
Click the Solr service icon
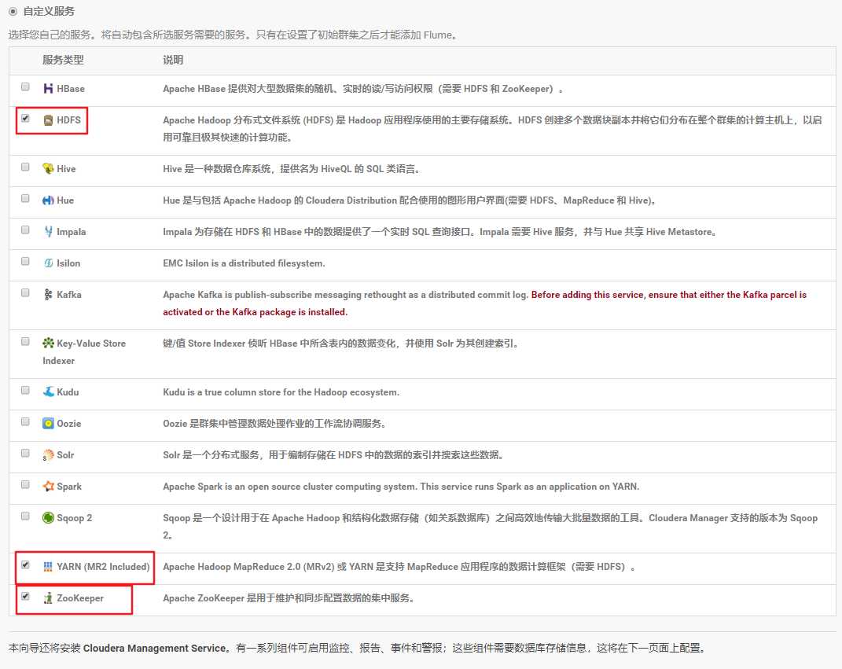coord(48,455)
